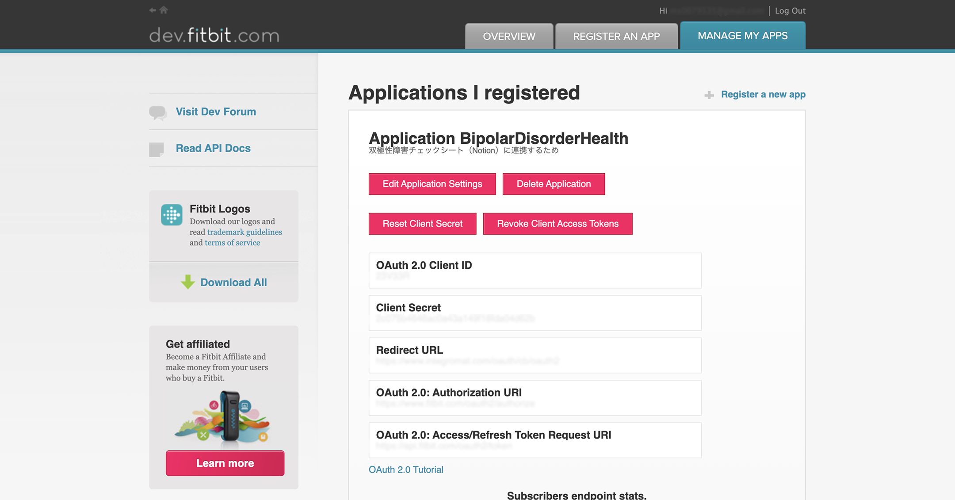The image size is (955, 500).
Task: Follow the trademark guidelines link
Action: (x=244, y=232)
